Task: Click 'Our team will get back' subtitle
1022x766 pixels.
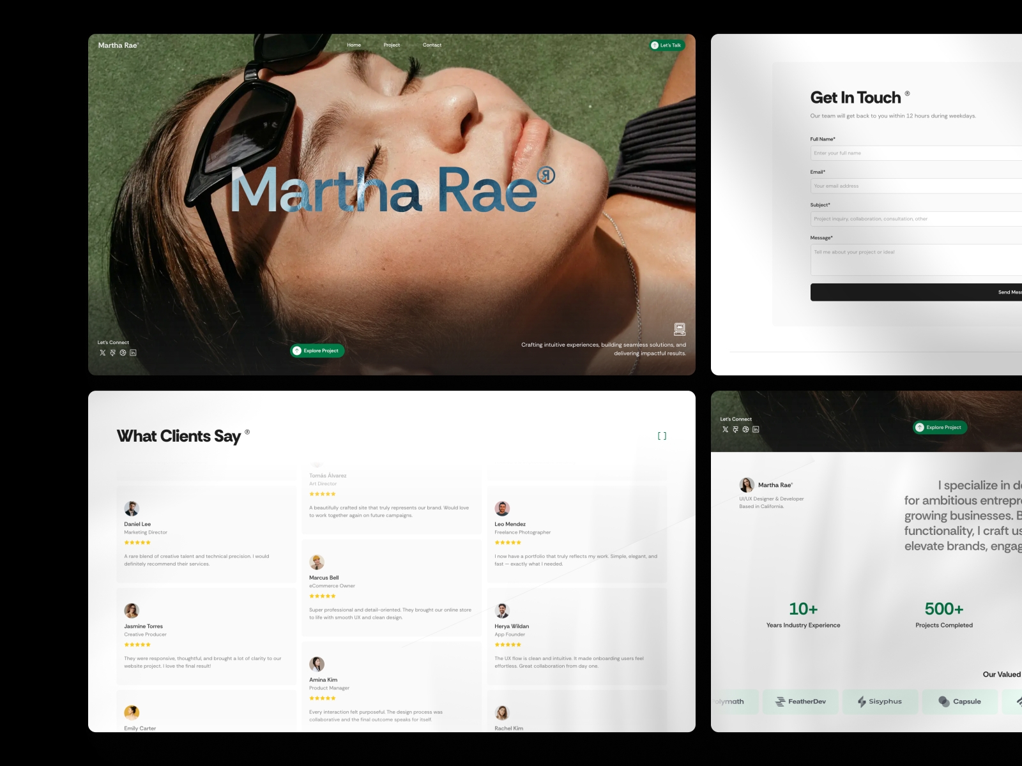Action: (x=893, y=116)
